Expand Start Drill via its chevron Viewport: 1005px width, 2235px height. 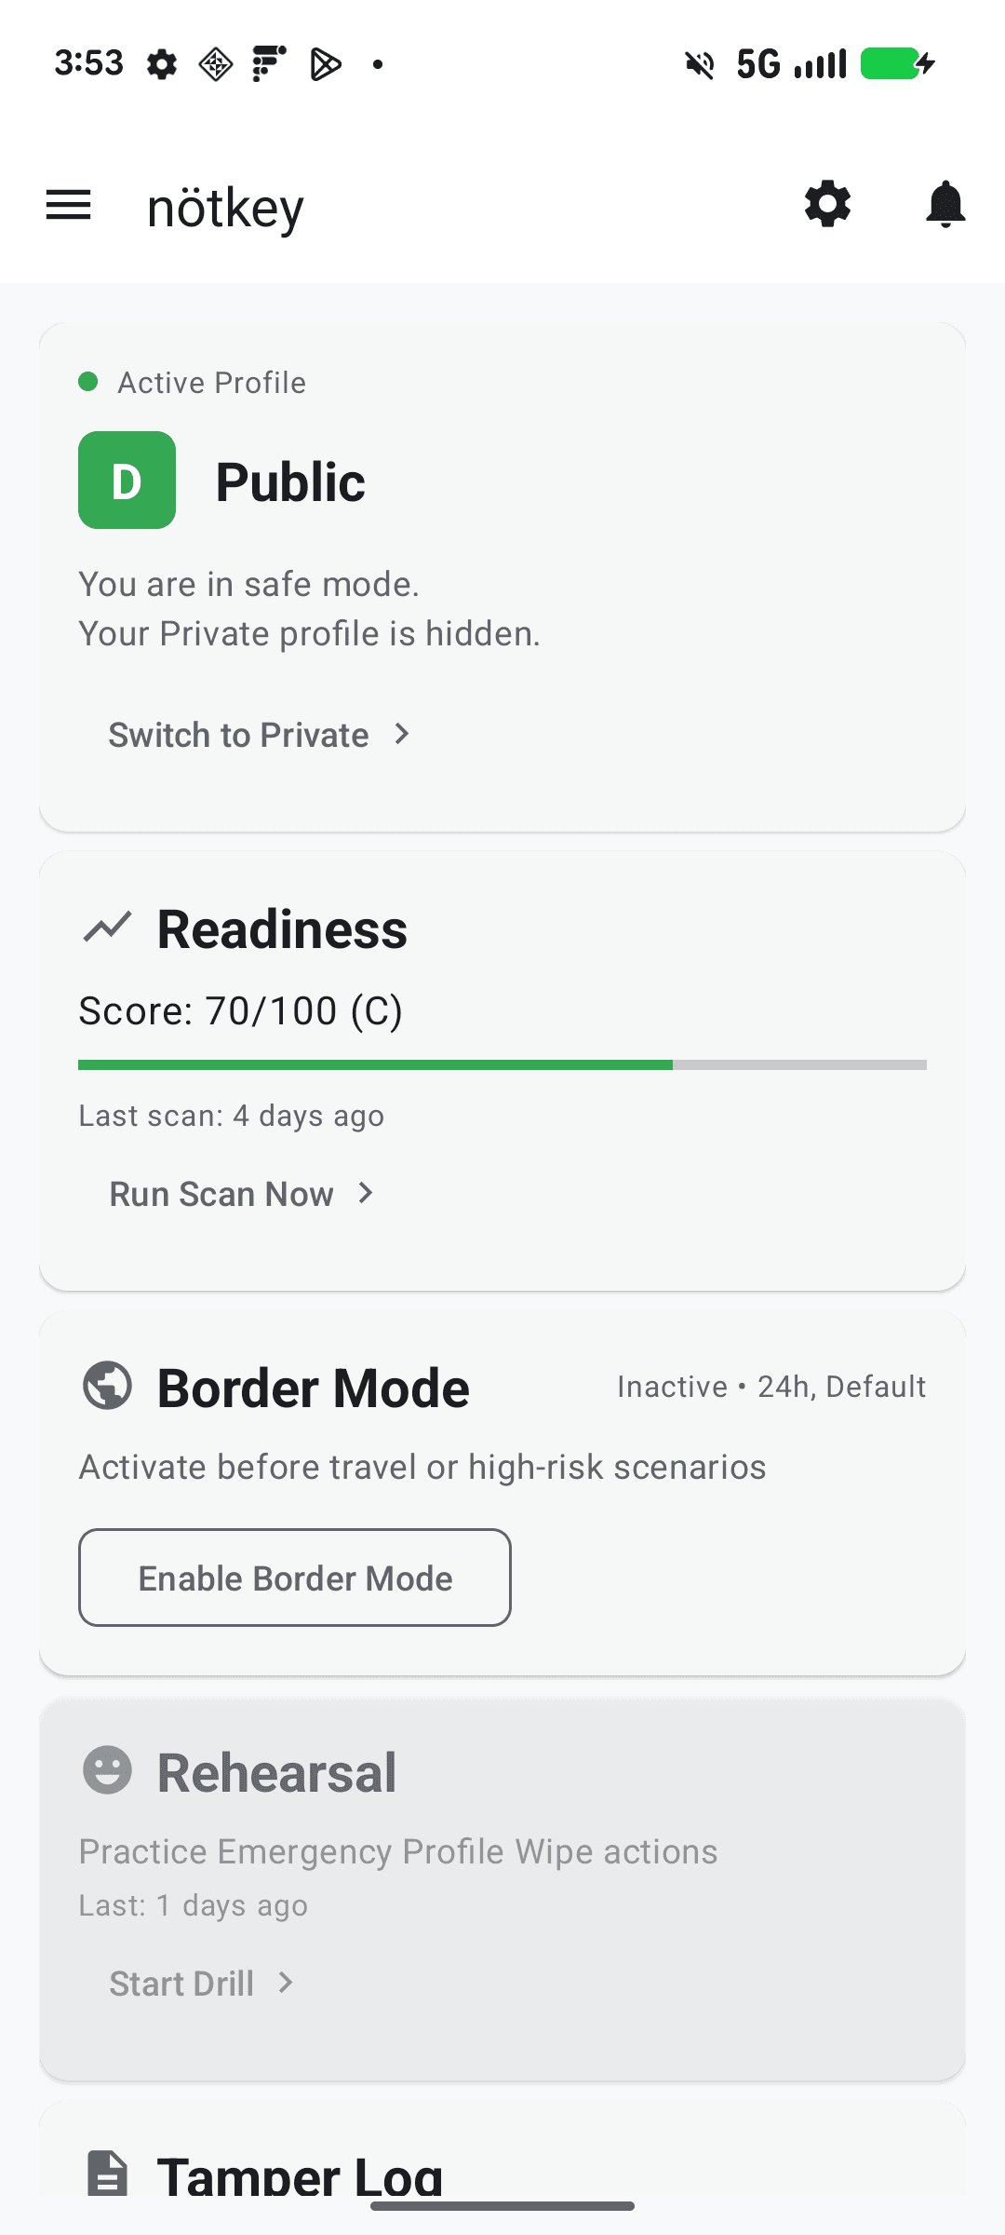pyautogui.click(x=284, y=1983)
